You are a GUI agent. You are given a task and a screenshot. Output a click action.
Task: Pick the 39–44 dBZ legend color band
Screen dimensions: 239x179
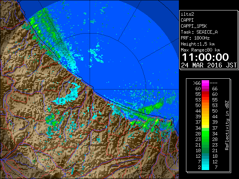point(205,117)
